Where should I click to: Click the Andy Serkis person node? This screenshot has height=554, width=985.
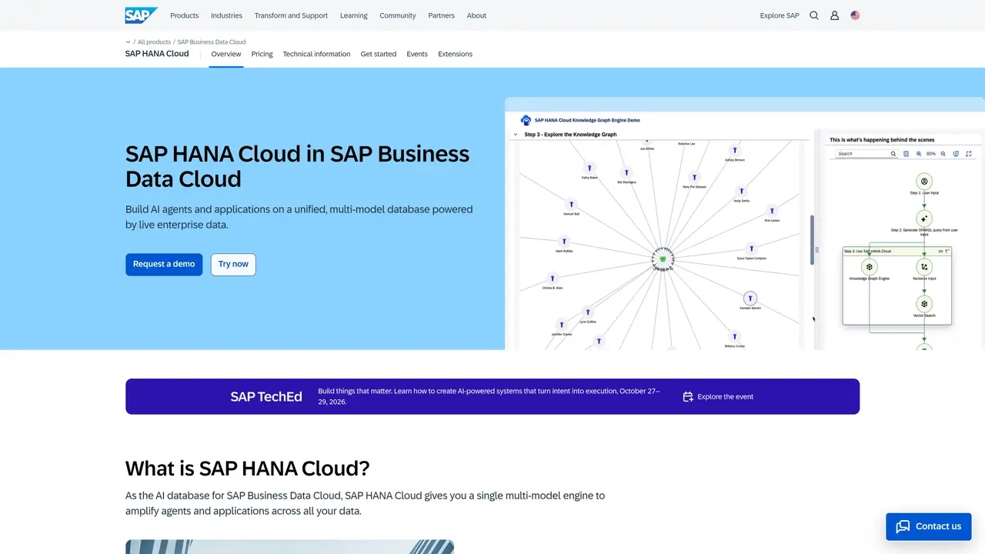[x=741, y=191]
